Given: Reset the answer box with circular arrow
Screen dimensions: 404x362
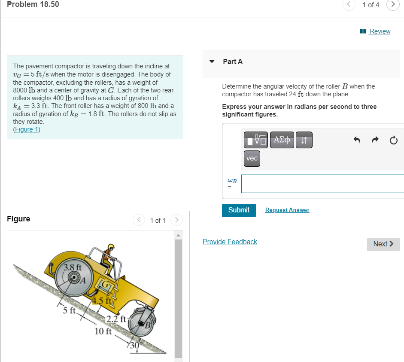Looking at the screenshot, I should point(393,140).
